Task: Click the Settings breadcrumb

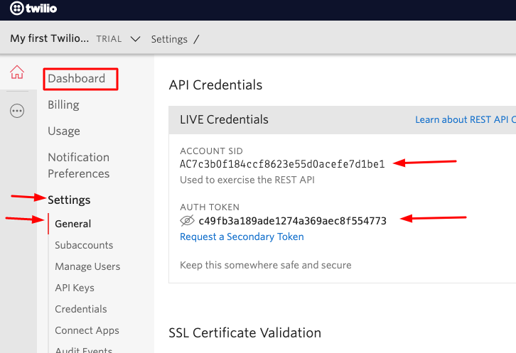Action: coord(169,39)
